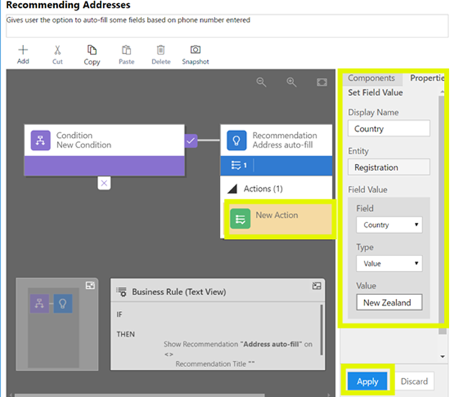
Task: Switch to the Components tab
Action: (x=371, y=78)
